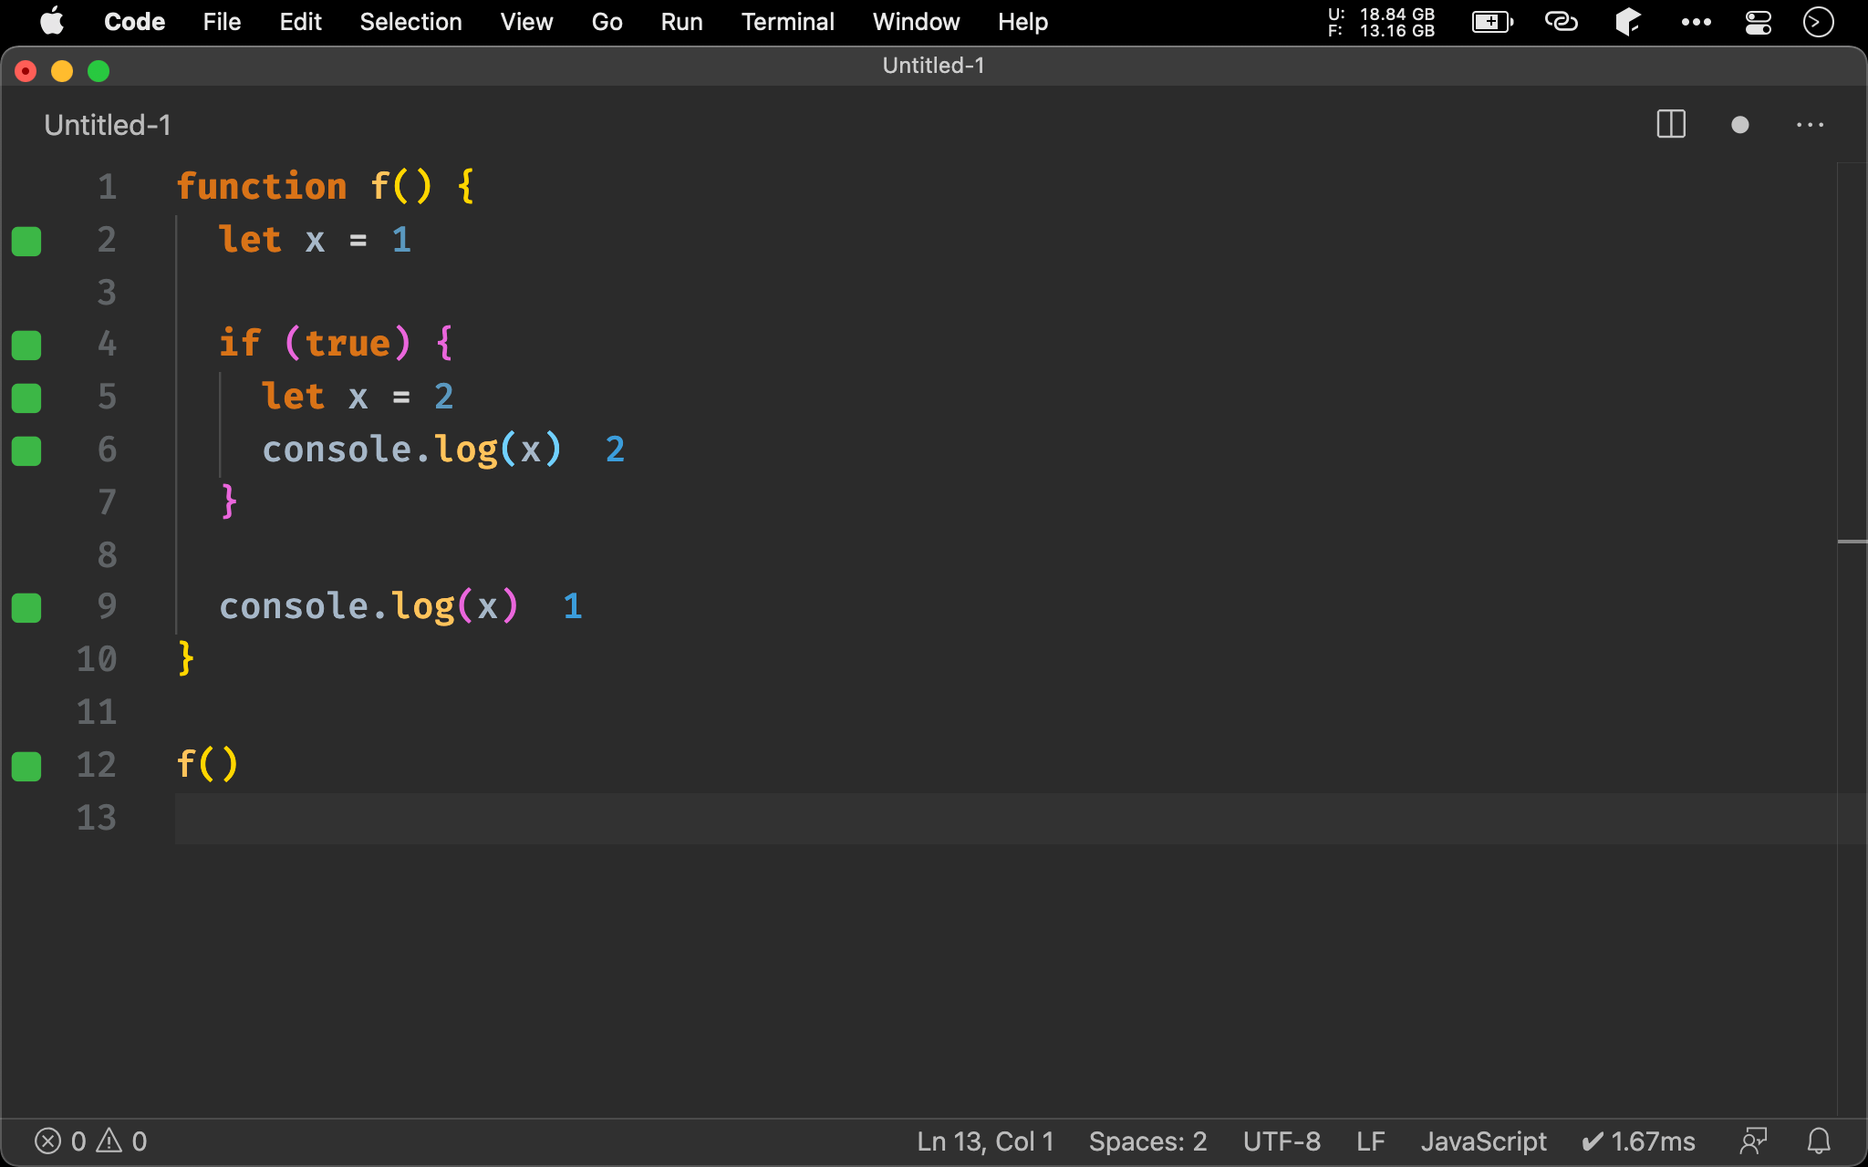Open the notifications bell in status bar
The image size is (1868, 1167).
click(1819, 1141)
